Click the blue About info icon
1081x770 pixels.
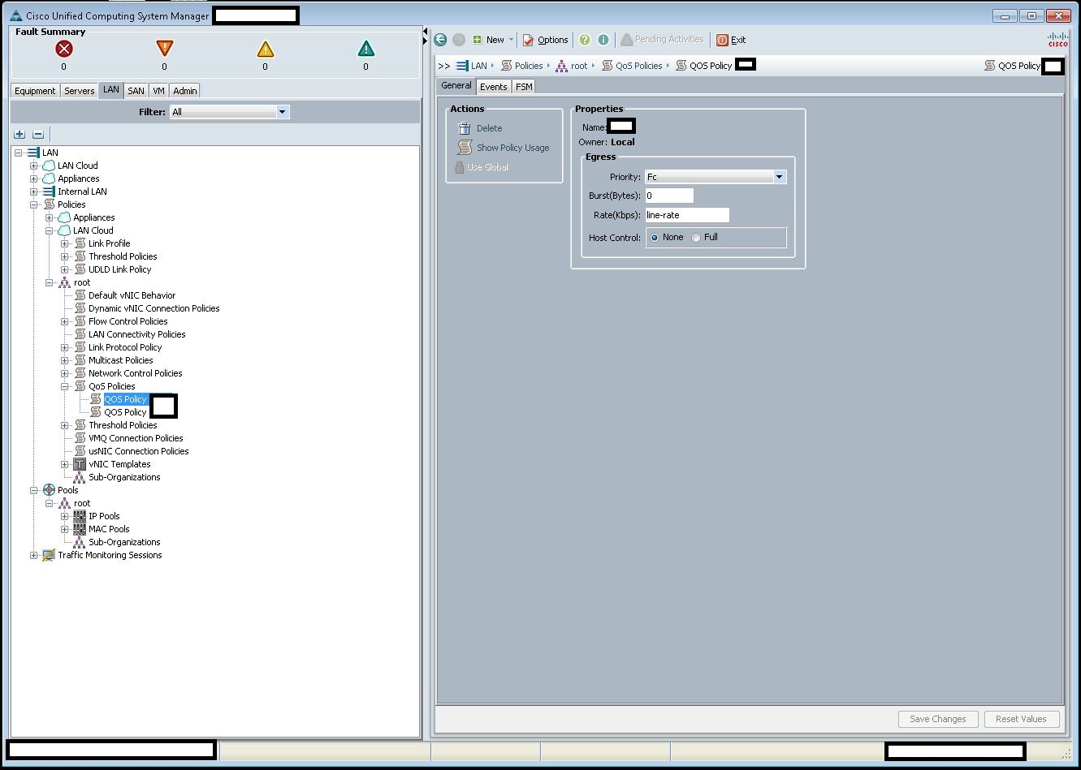[x=603, y=40]
